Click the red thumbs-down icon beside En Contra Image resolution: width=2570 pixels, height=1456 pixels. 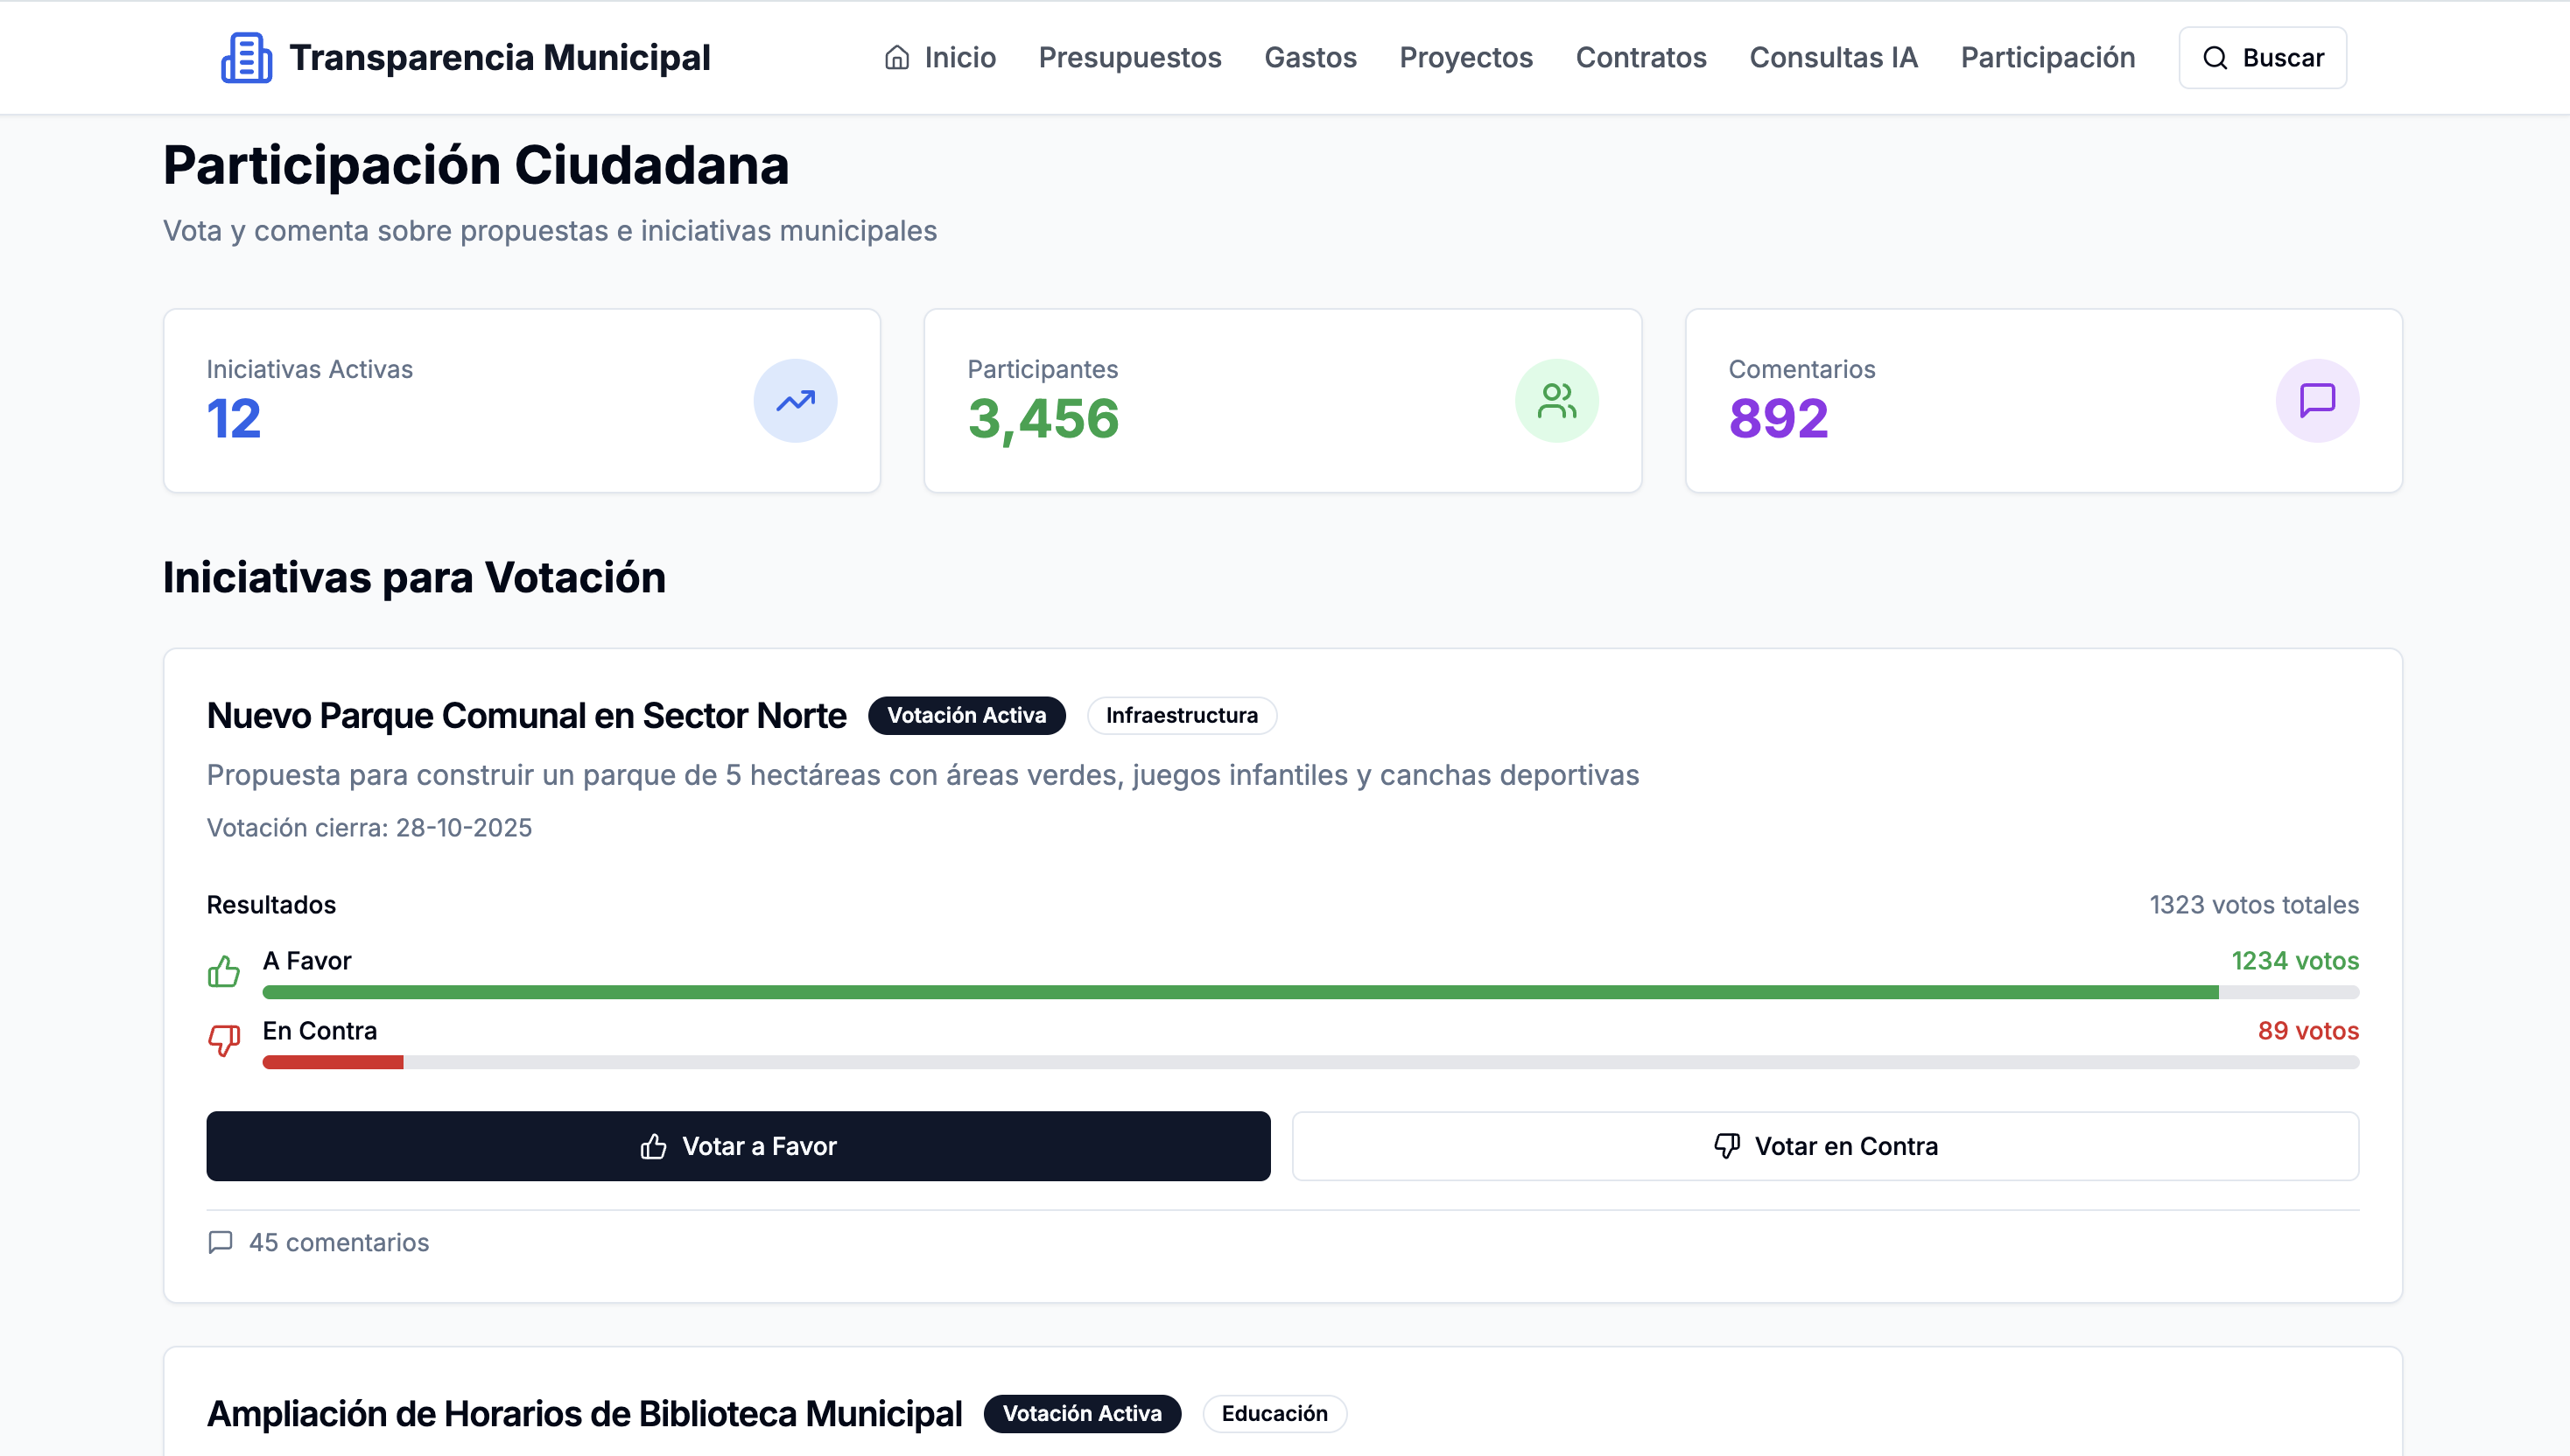tap(224, 1040)
